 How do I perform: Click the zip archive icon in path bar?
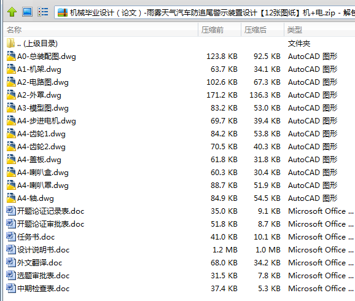point(63,12)
